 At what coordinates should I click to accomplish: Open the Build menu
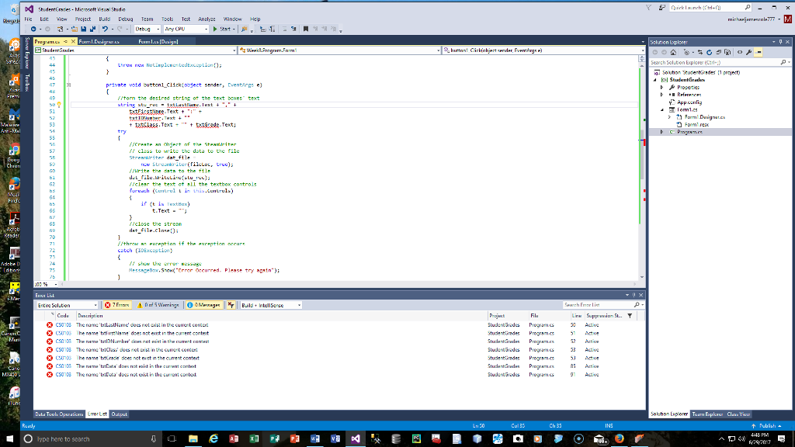(102, 19)
